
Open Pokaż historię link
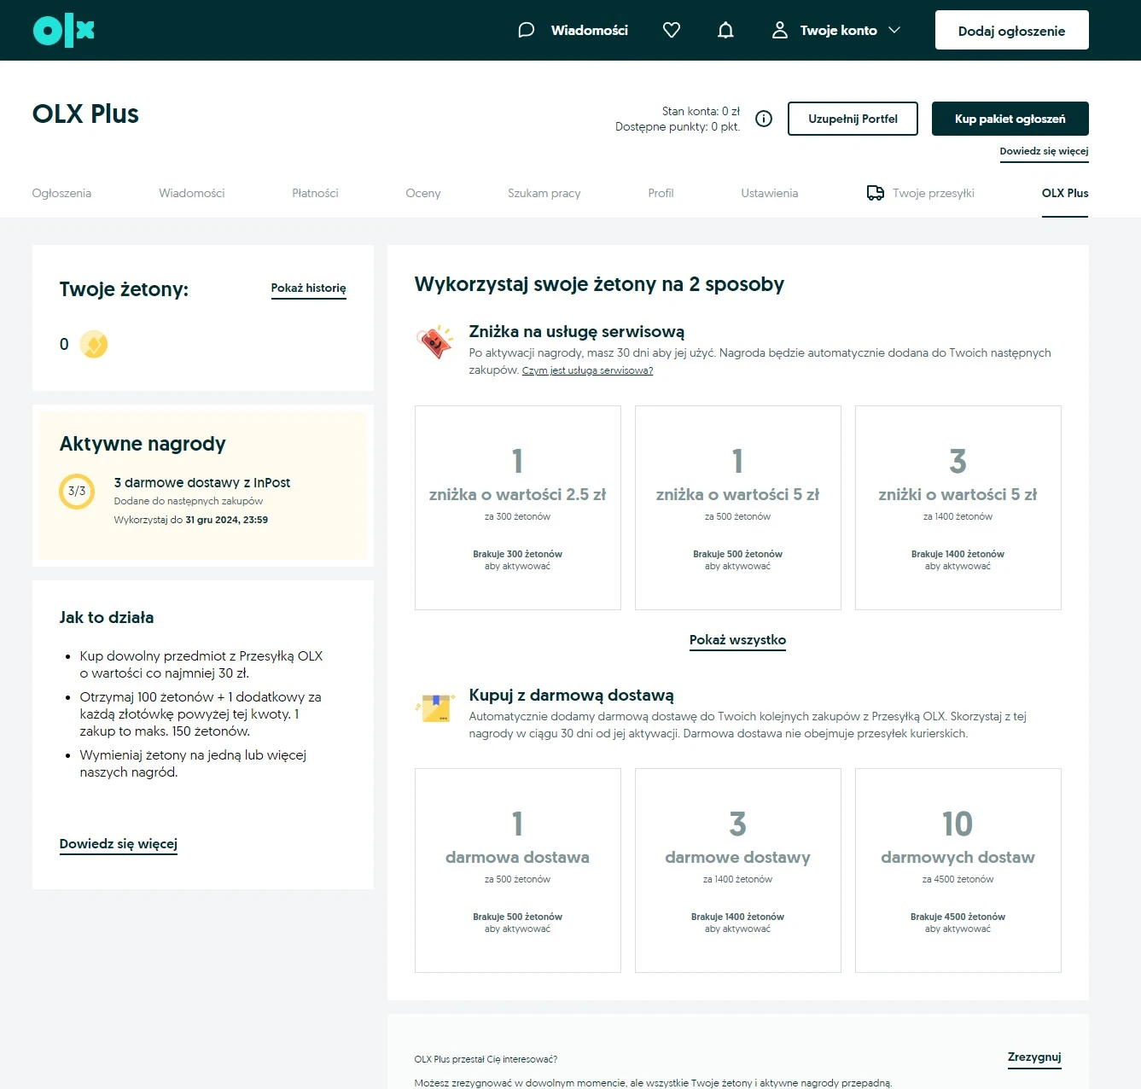[x=308, y=288]
